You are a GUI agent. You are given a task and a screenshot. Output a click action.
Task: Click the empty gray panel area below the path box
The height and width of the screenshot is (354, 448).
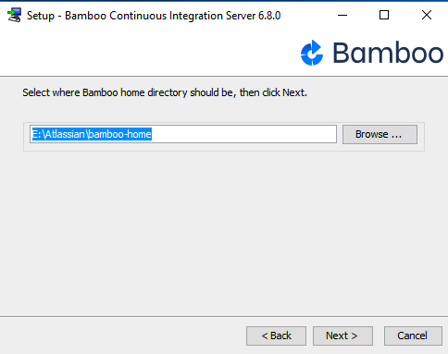tap(224, 233)
